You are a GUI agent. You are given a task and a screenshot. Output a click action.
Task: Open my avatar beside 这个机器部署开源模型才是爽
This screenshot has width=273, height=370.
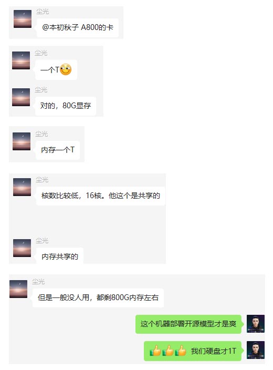click(256, 324)
